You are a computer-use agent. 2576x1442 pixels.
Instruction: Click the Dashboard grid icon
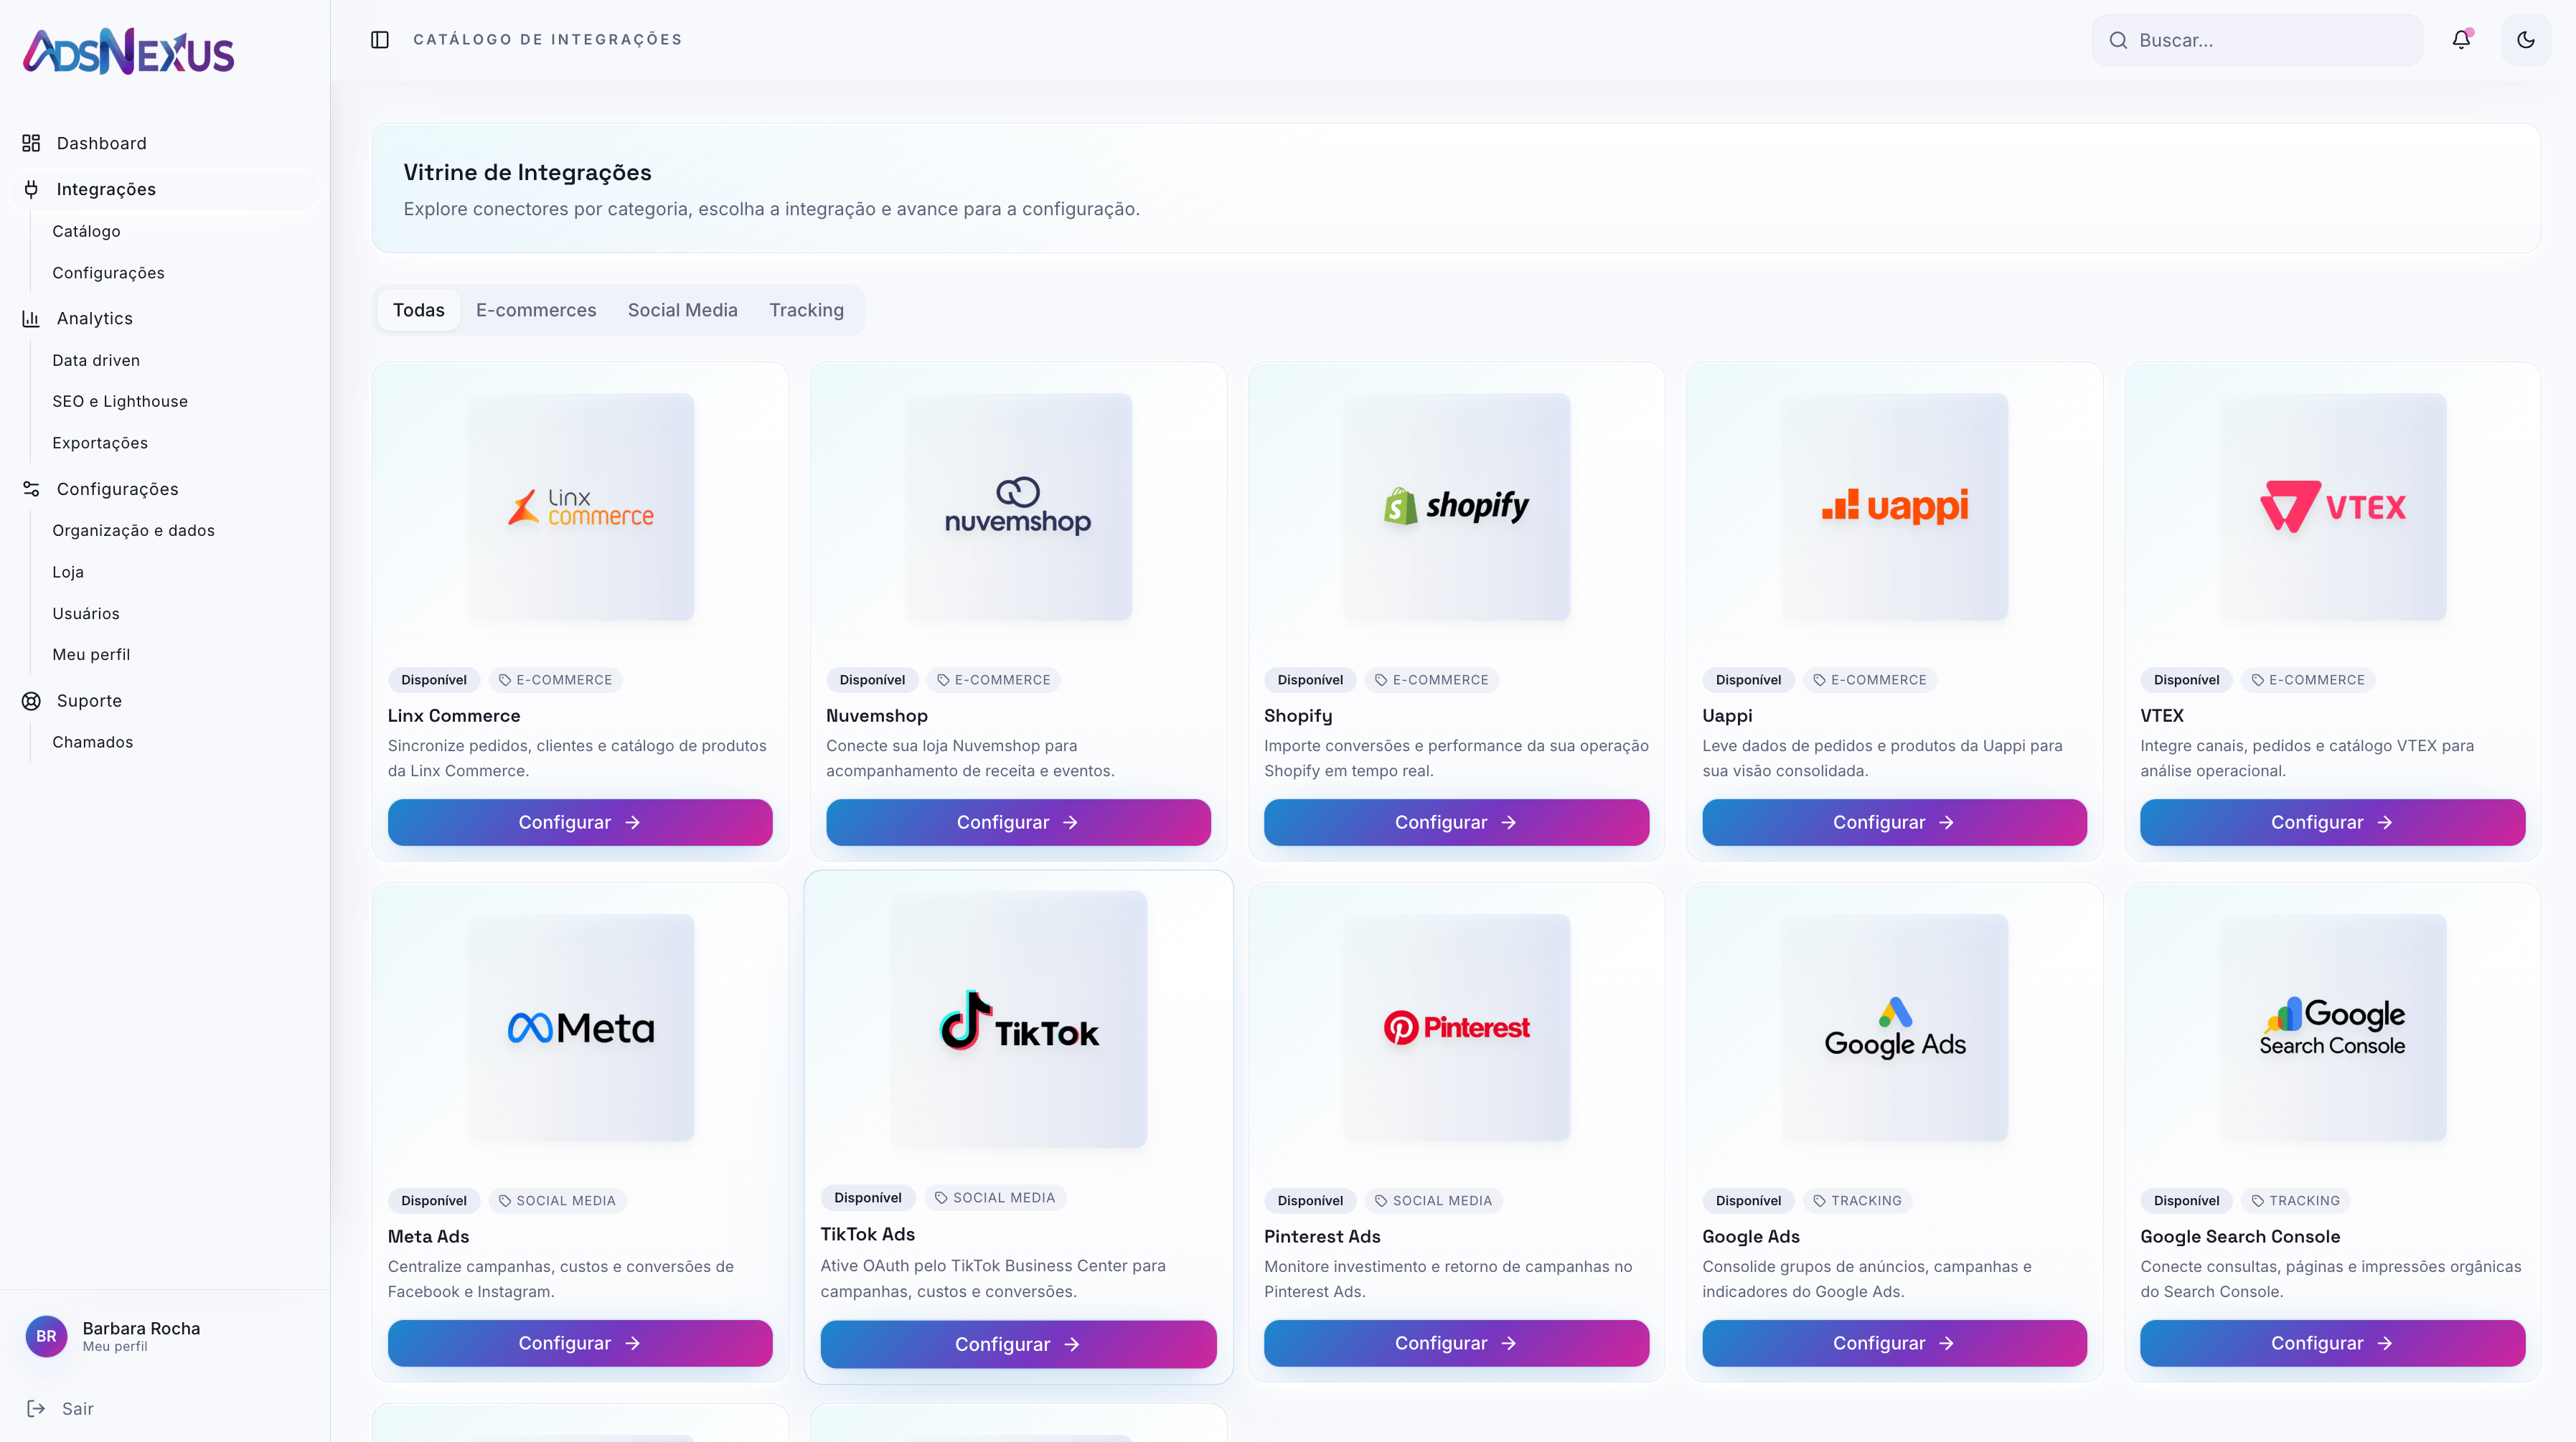[31, 143]
